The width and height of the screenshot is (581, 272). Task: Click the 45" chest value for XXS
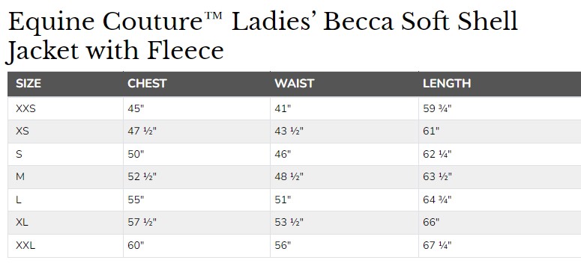136,108
